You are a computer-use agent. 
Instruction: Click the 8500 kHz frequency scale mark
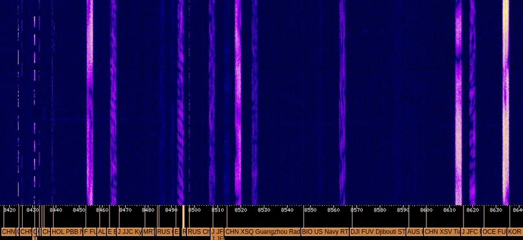click(194, 210)
